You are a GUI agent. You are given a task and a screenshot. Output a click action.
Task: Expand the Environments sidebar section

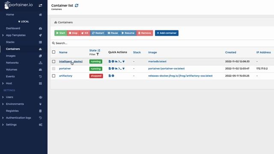click(3, 104)
